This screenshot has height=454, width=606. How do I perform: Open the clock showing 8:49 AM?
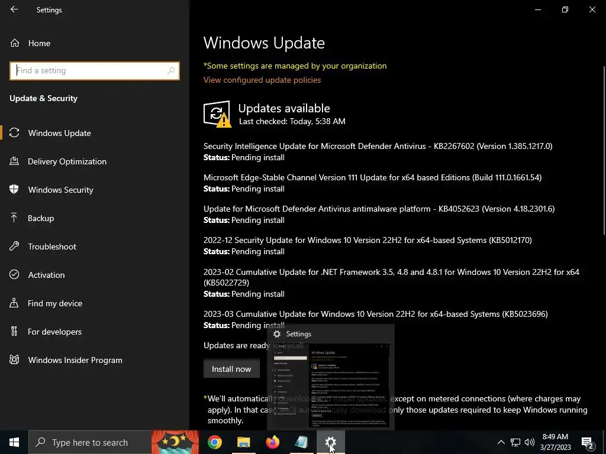[x=555, y=442]
